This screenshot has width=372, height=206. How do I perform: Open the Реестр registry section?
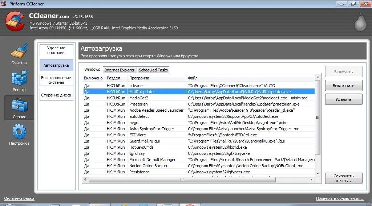[19, 81]
